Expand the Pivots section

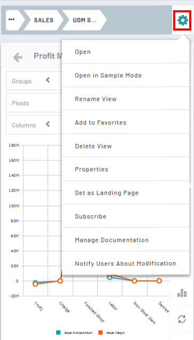pos(34,103)
